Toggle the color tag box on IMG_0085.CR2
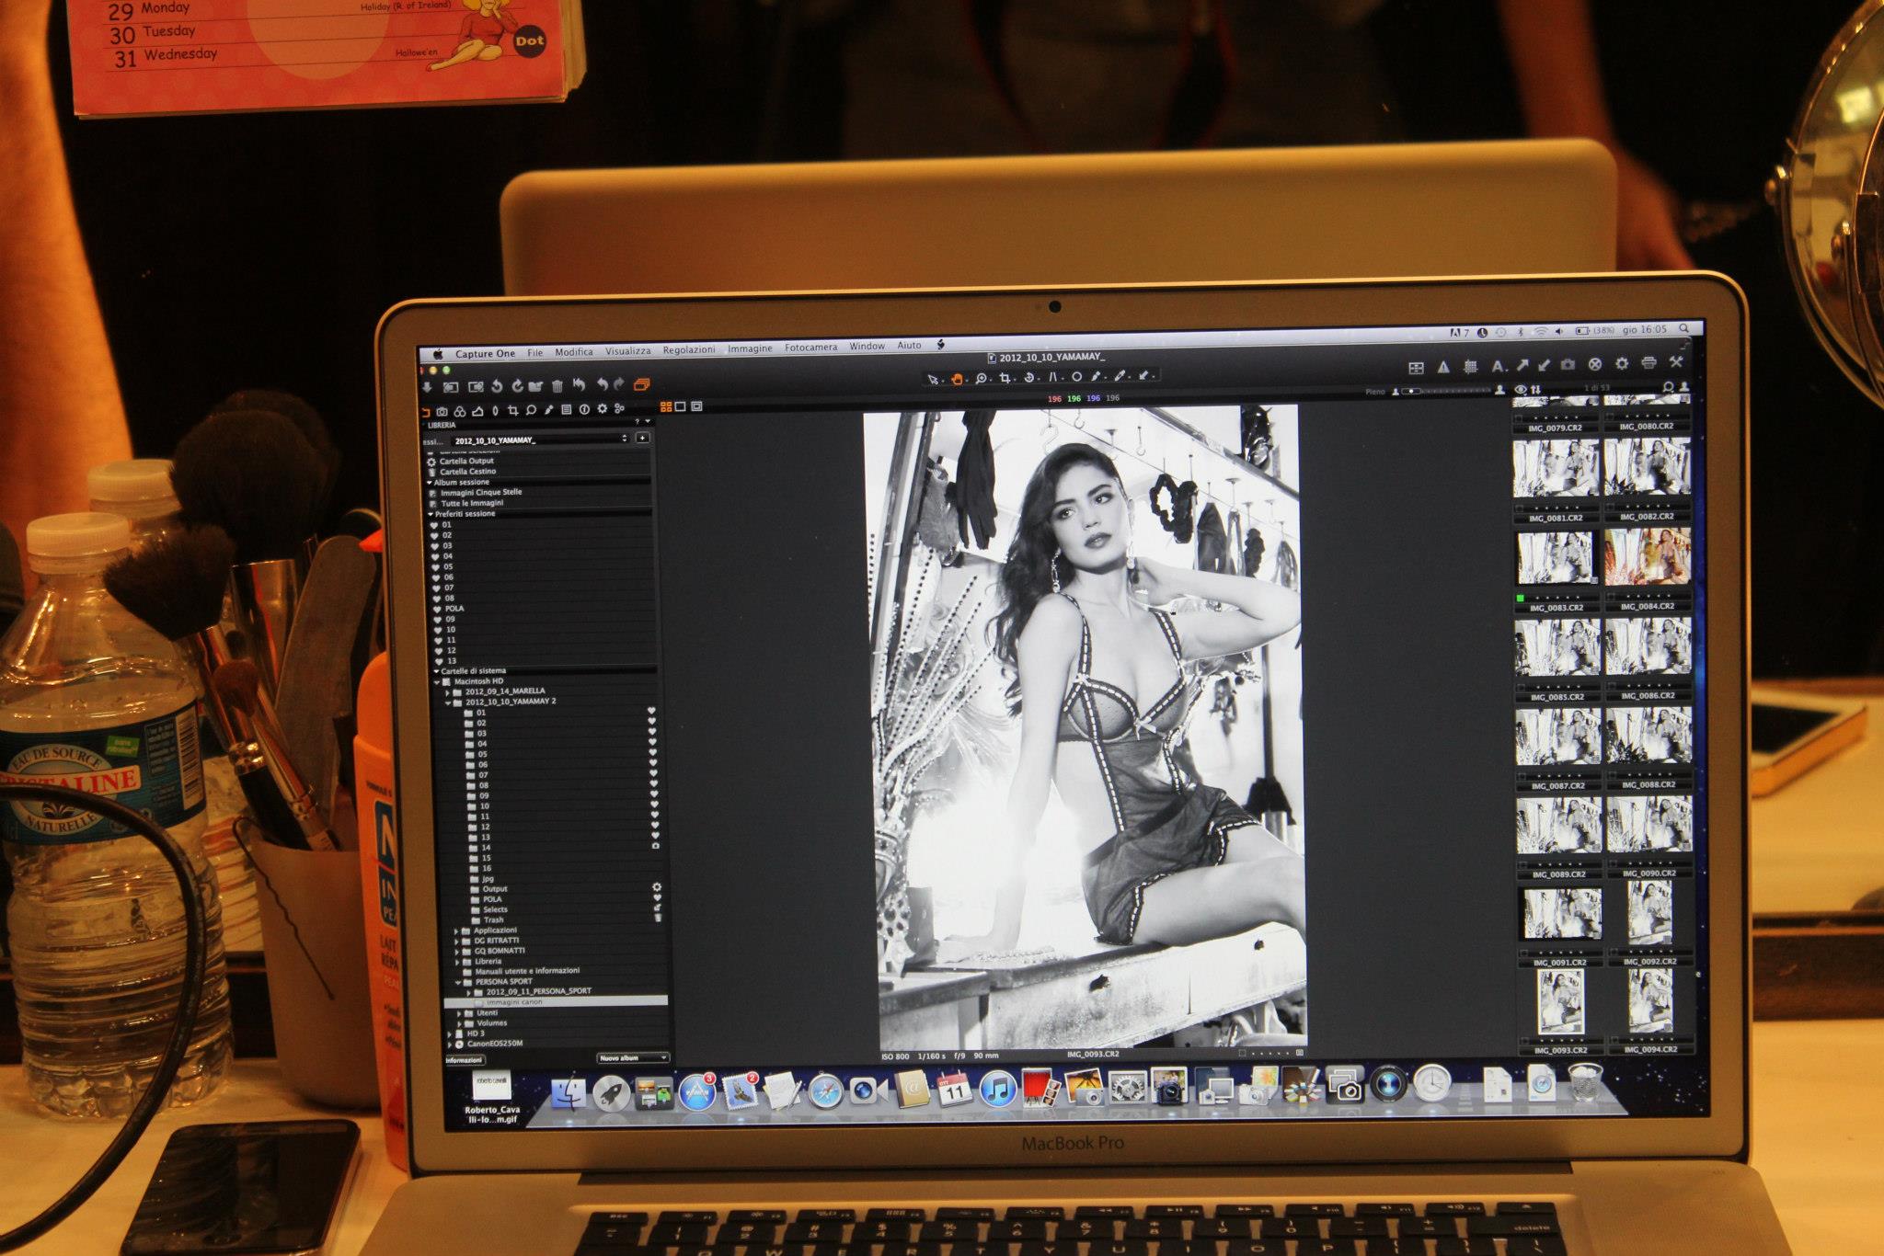This screenshot has height=1256, width=1884. pos(1521,686)
